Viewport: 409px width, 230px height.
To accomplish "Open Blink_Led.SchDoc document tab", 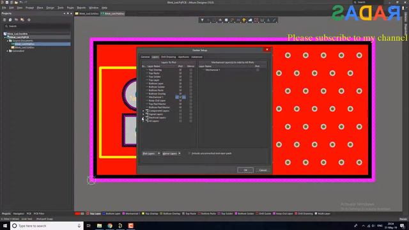I will coord(87,13).
